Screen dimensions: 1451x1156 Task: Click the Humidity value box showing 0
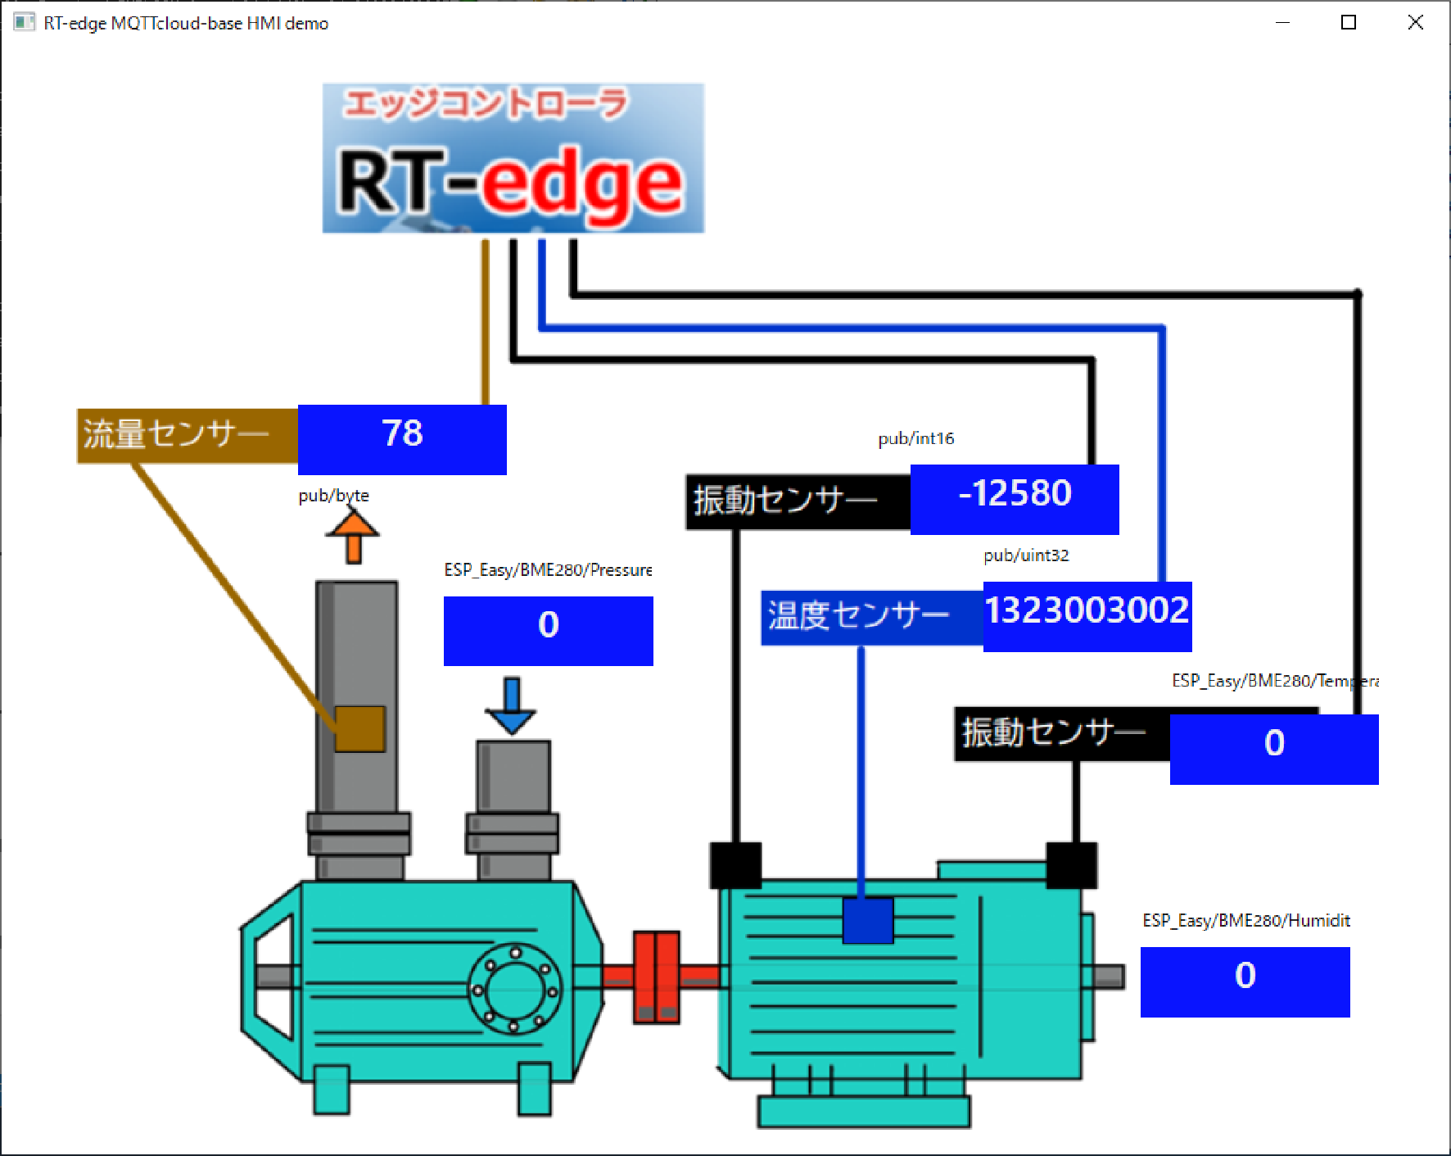1245,982
